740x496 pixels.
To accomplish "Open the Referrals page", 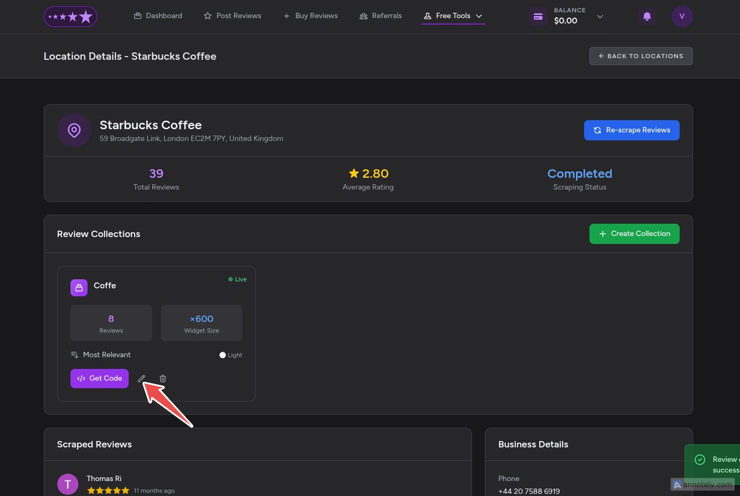I will pyautogui.click(x=381, y=16).
